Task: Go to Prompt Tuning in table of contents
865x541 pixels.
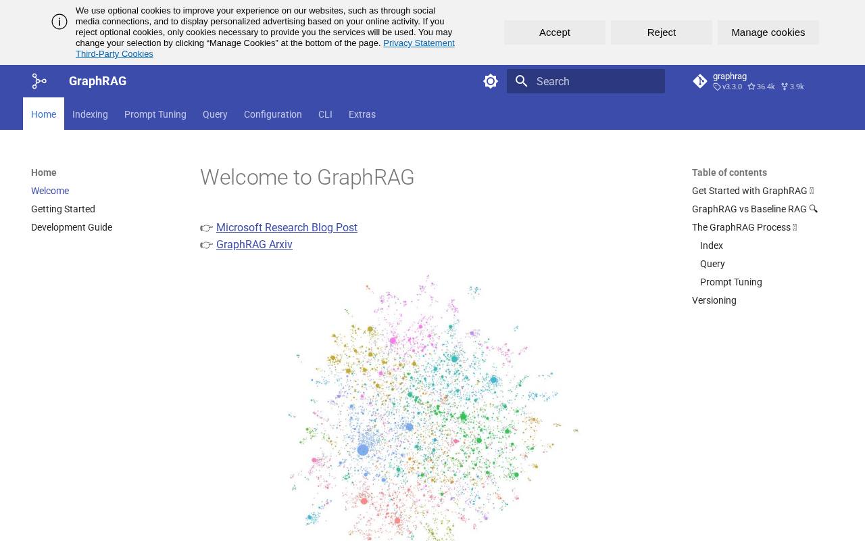Action: [731, 282]
